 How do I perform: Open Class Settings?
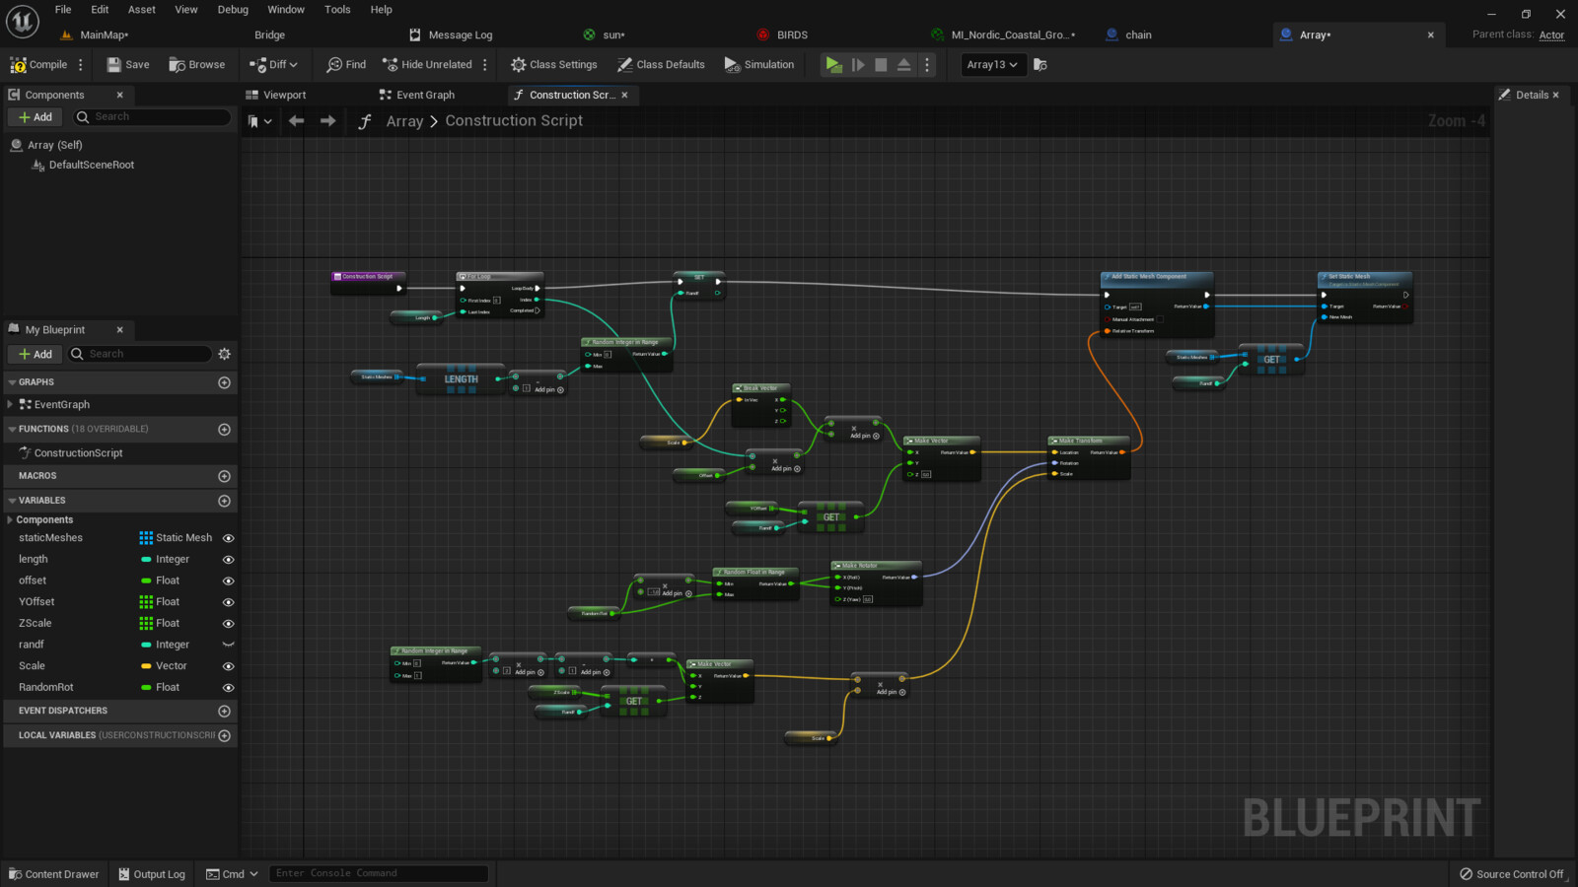(x=553, y=64)
